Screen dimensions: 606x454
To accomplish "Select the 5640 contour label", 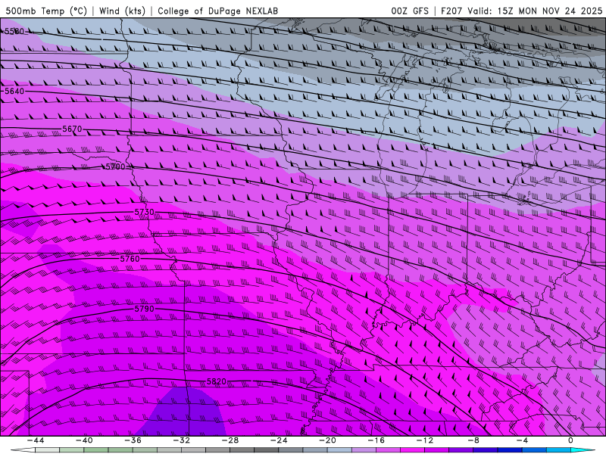I will pyautogui.click(x=14, y=91).
